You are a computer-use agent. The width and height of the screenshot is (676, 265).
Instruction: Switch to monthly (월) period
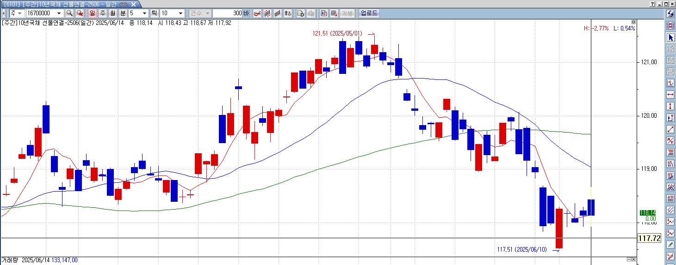coord(112,13)
